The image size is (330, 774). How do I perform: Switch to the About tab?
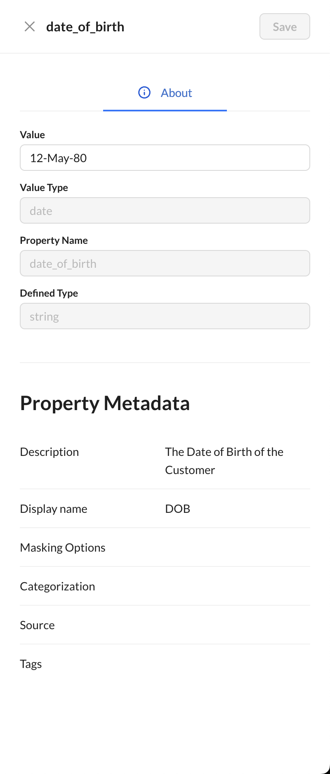coord(176,93)
